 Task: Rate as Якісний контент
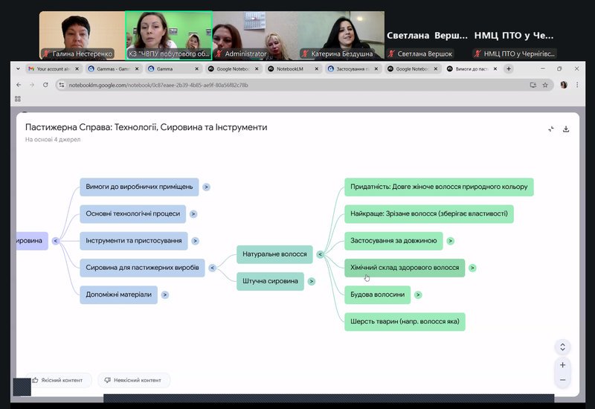coord(60,380)
